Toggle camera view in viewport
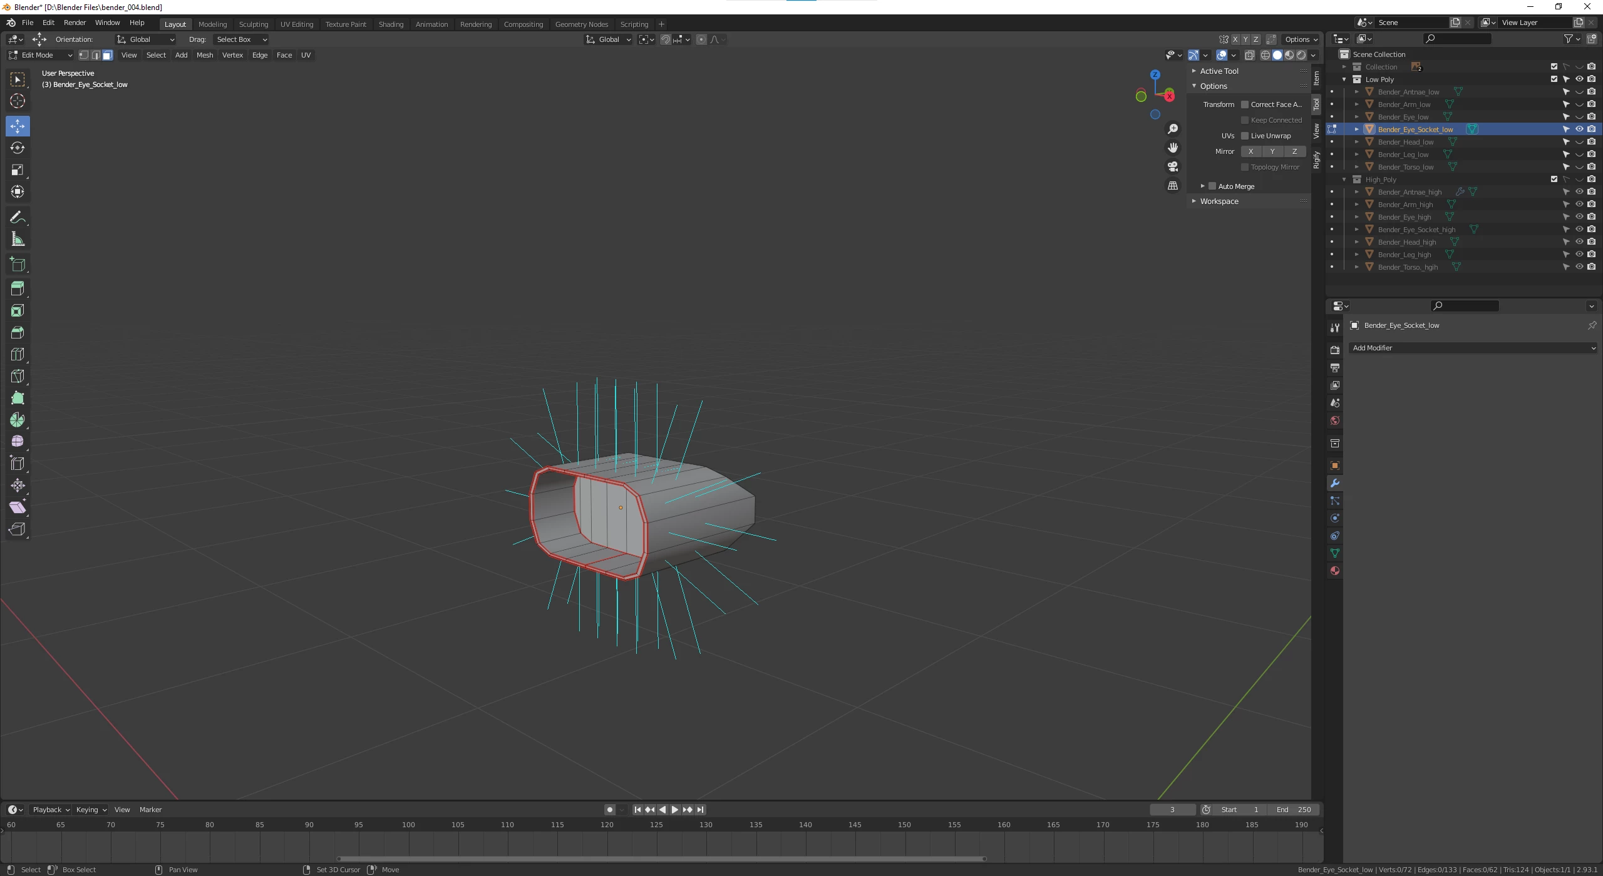This screenshot has width=1603, height=876. pos(1172,166)
